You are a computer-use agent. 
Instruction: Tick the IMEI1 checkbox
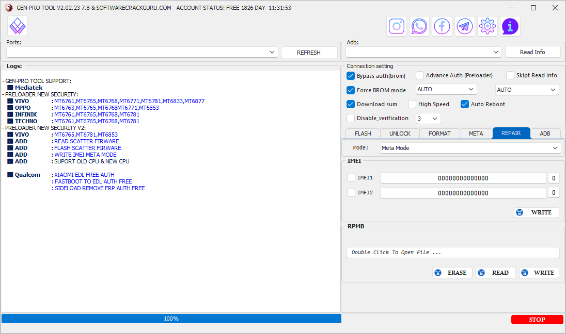pos(351,178)
